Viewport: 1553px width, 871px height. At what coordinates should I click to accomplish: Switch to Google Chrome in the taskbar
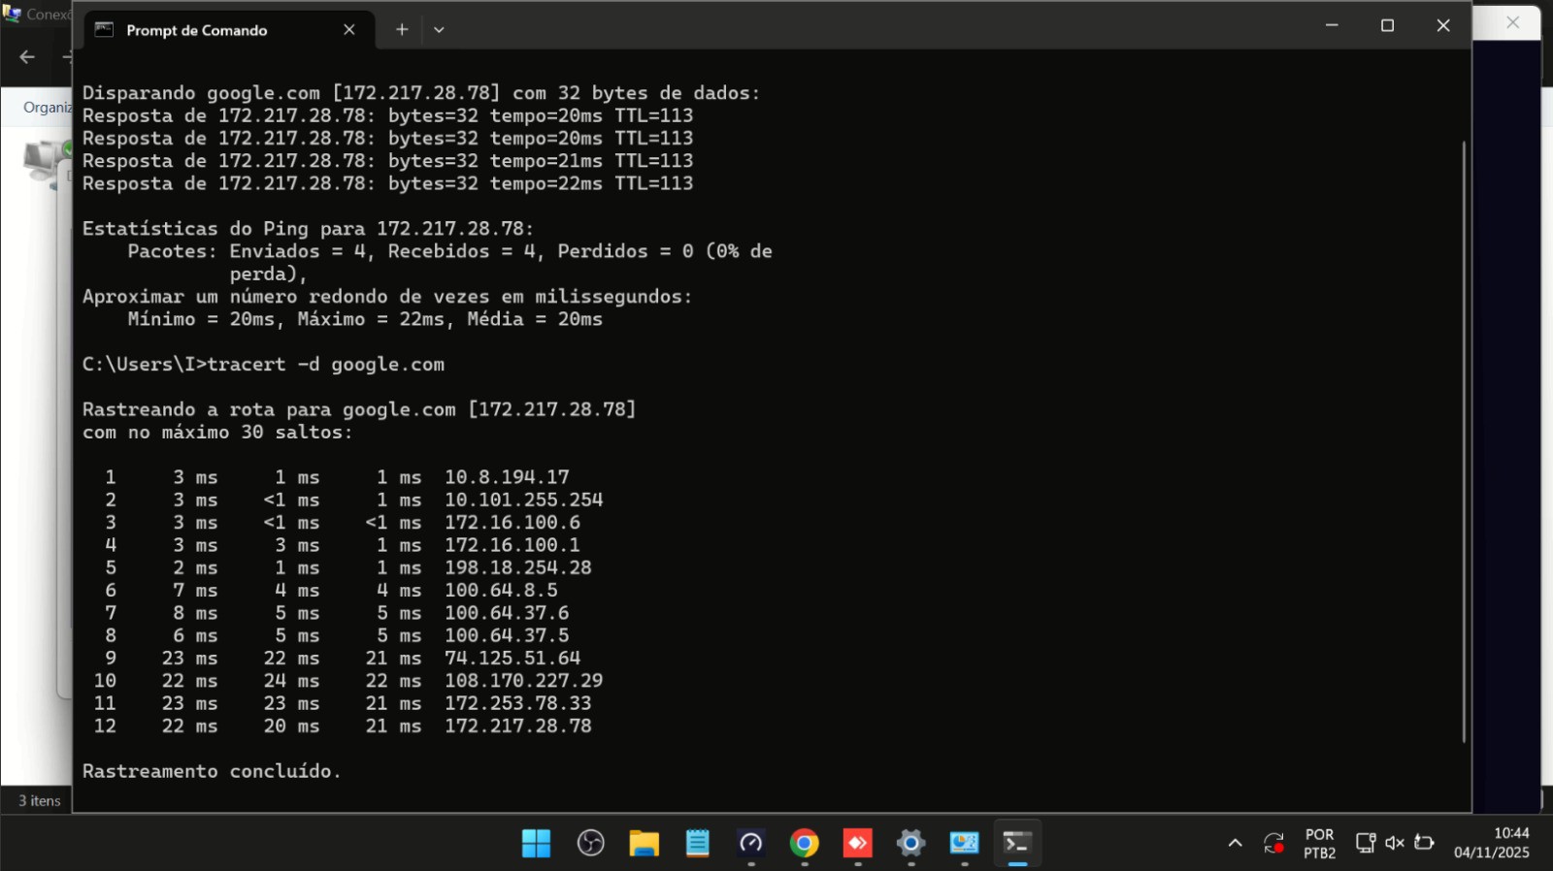(x=804, y=843)
